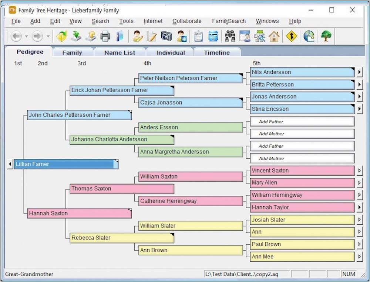Switch to the Timeline tab
The width and height of the screenshot is (370, 282).
pyautogui.click(x=216, y=52)
